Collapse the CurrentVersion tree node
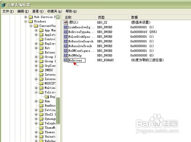 (x=31, y=26)
